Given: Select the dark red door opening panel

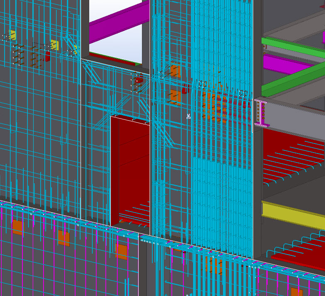Looking at the screenshot, I should click(130, 166).
